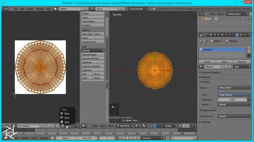Click the scene browse icon
254x142 pixels.
tap(92, 9)
